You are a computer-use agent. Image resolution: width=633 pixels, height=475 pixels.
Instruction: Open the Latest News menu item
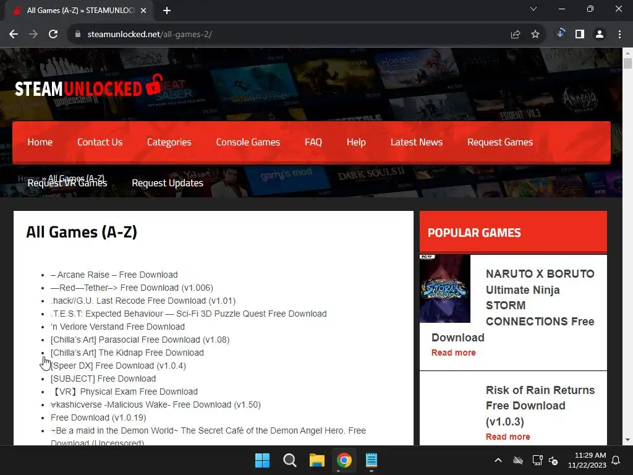(x=417, y=142)
